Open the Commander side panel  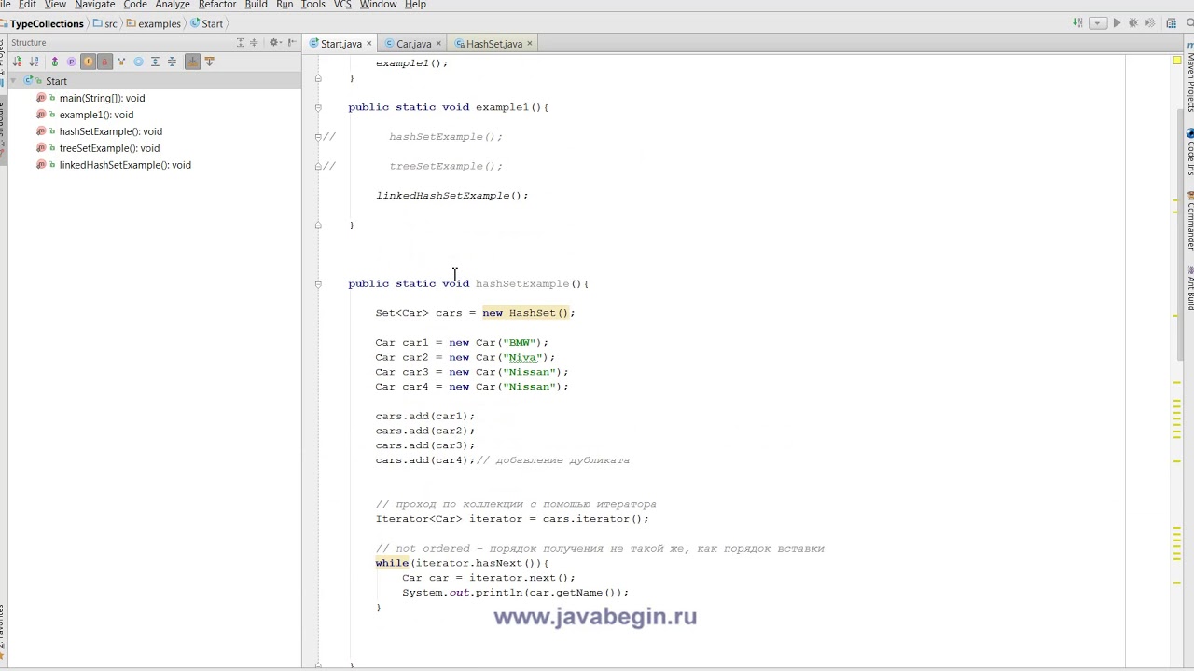click(x=1189, y=220)
